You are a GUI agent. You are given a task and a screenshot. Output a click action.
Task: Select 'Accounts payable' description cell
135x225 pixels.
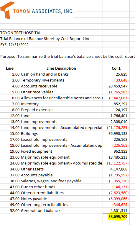[x=61, y=175]
